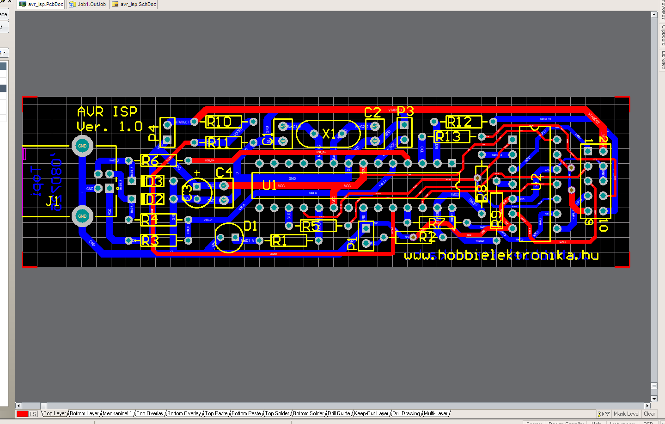The height and width of the screenshot is (424, 665).
Task: Select the "R2" resistor designator
Action: click(x=427, y=238)
